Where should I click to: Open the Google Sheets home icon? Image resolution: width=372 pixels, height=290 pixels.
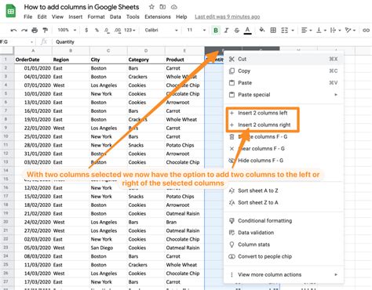11,11
